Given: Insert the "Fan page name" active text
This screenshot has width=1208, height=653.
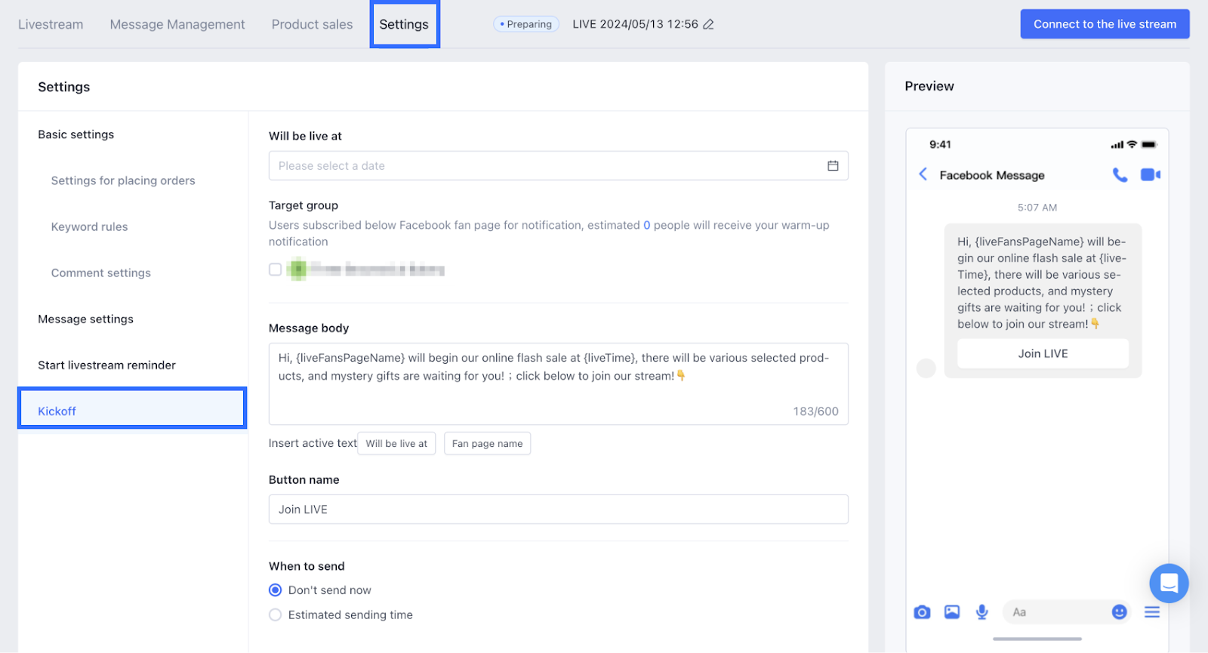Looking at the screenshot, I should pyautogui.click(x=487, y=444).
